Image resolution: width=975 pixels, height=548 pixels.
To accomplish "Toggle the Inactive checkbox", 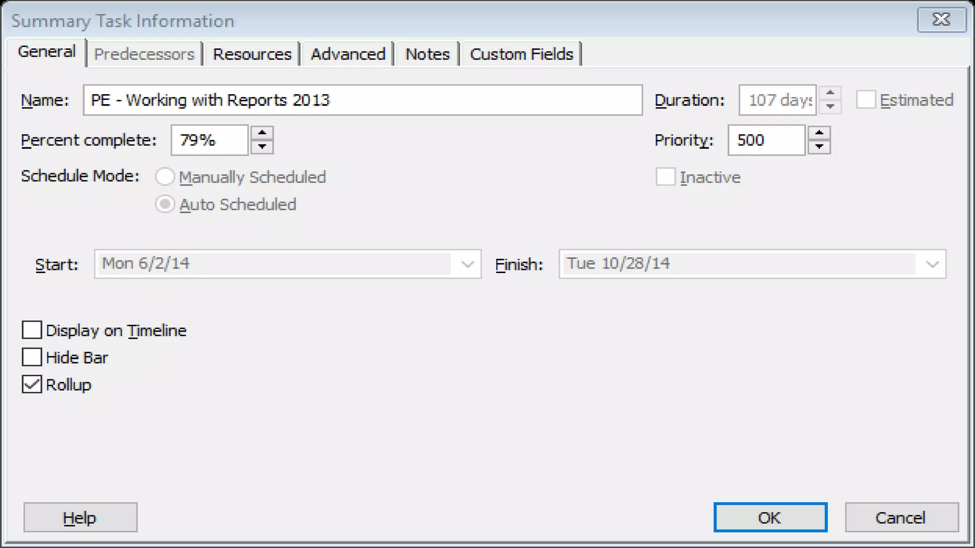I will 665,177.
